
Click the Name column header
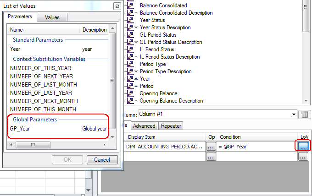point(44,30)
